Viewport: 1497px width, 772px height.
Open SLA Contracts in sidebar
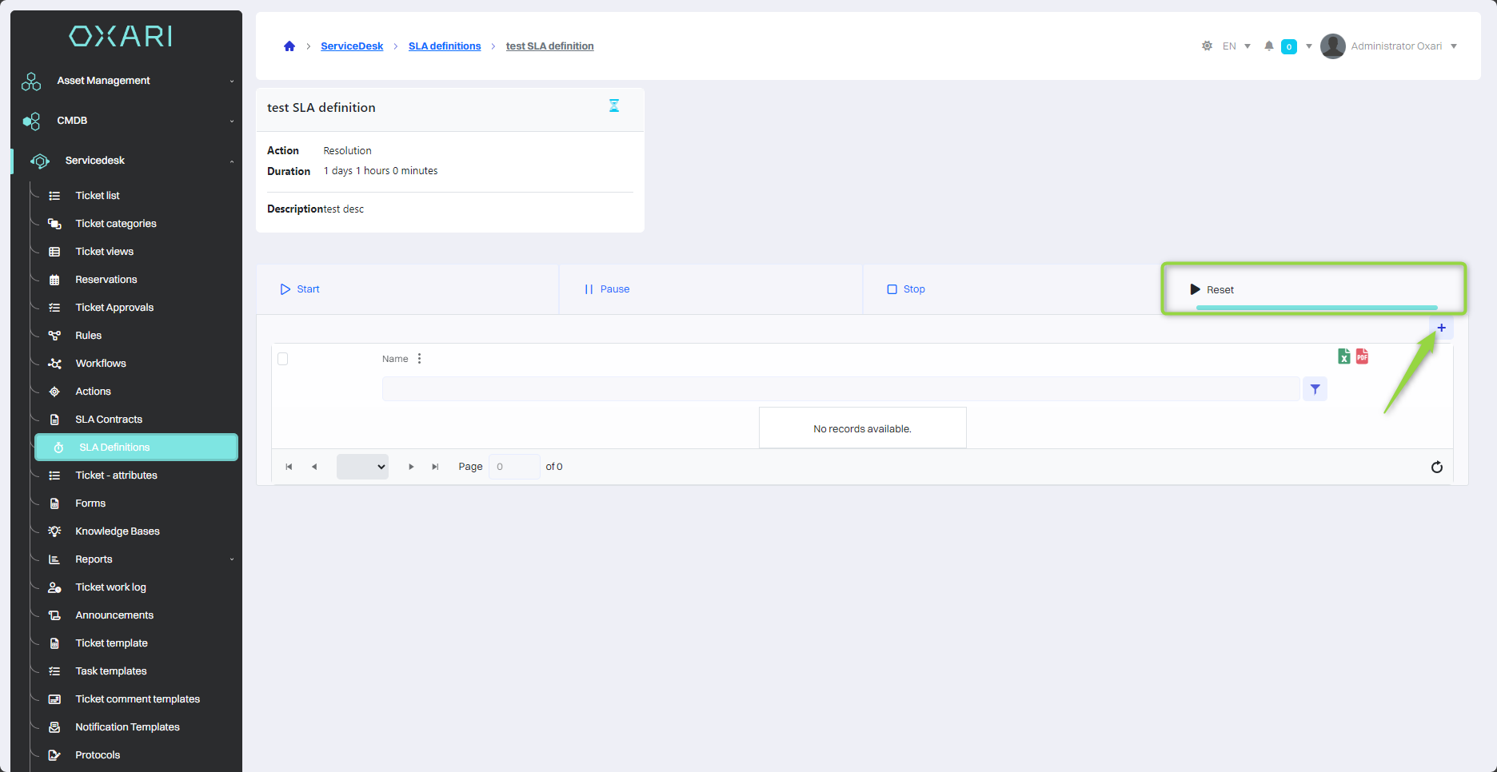point(109,420)
